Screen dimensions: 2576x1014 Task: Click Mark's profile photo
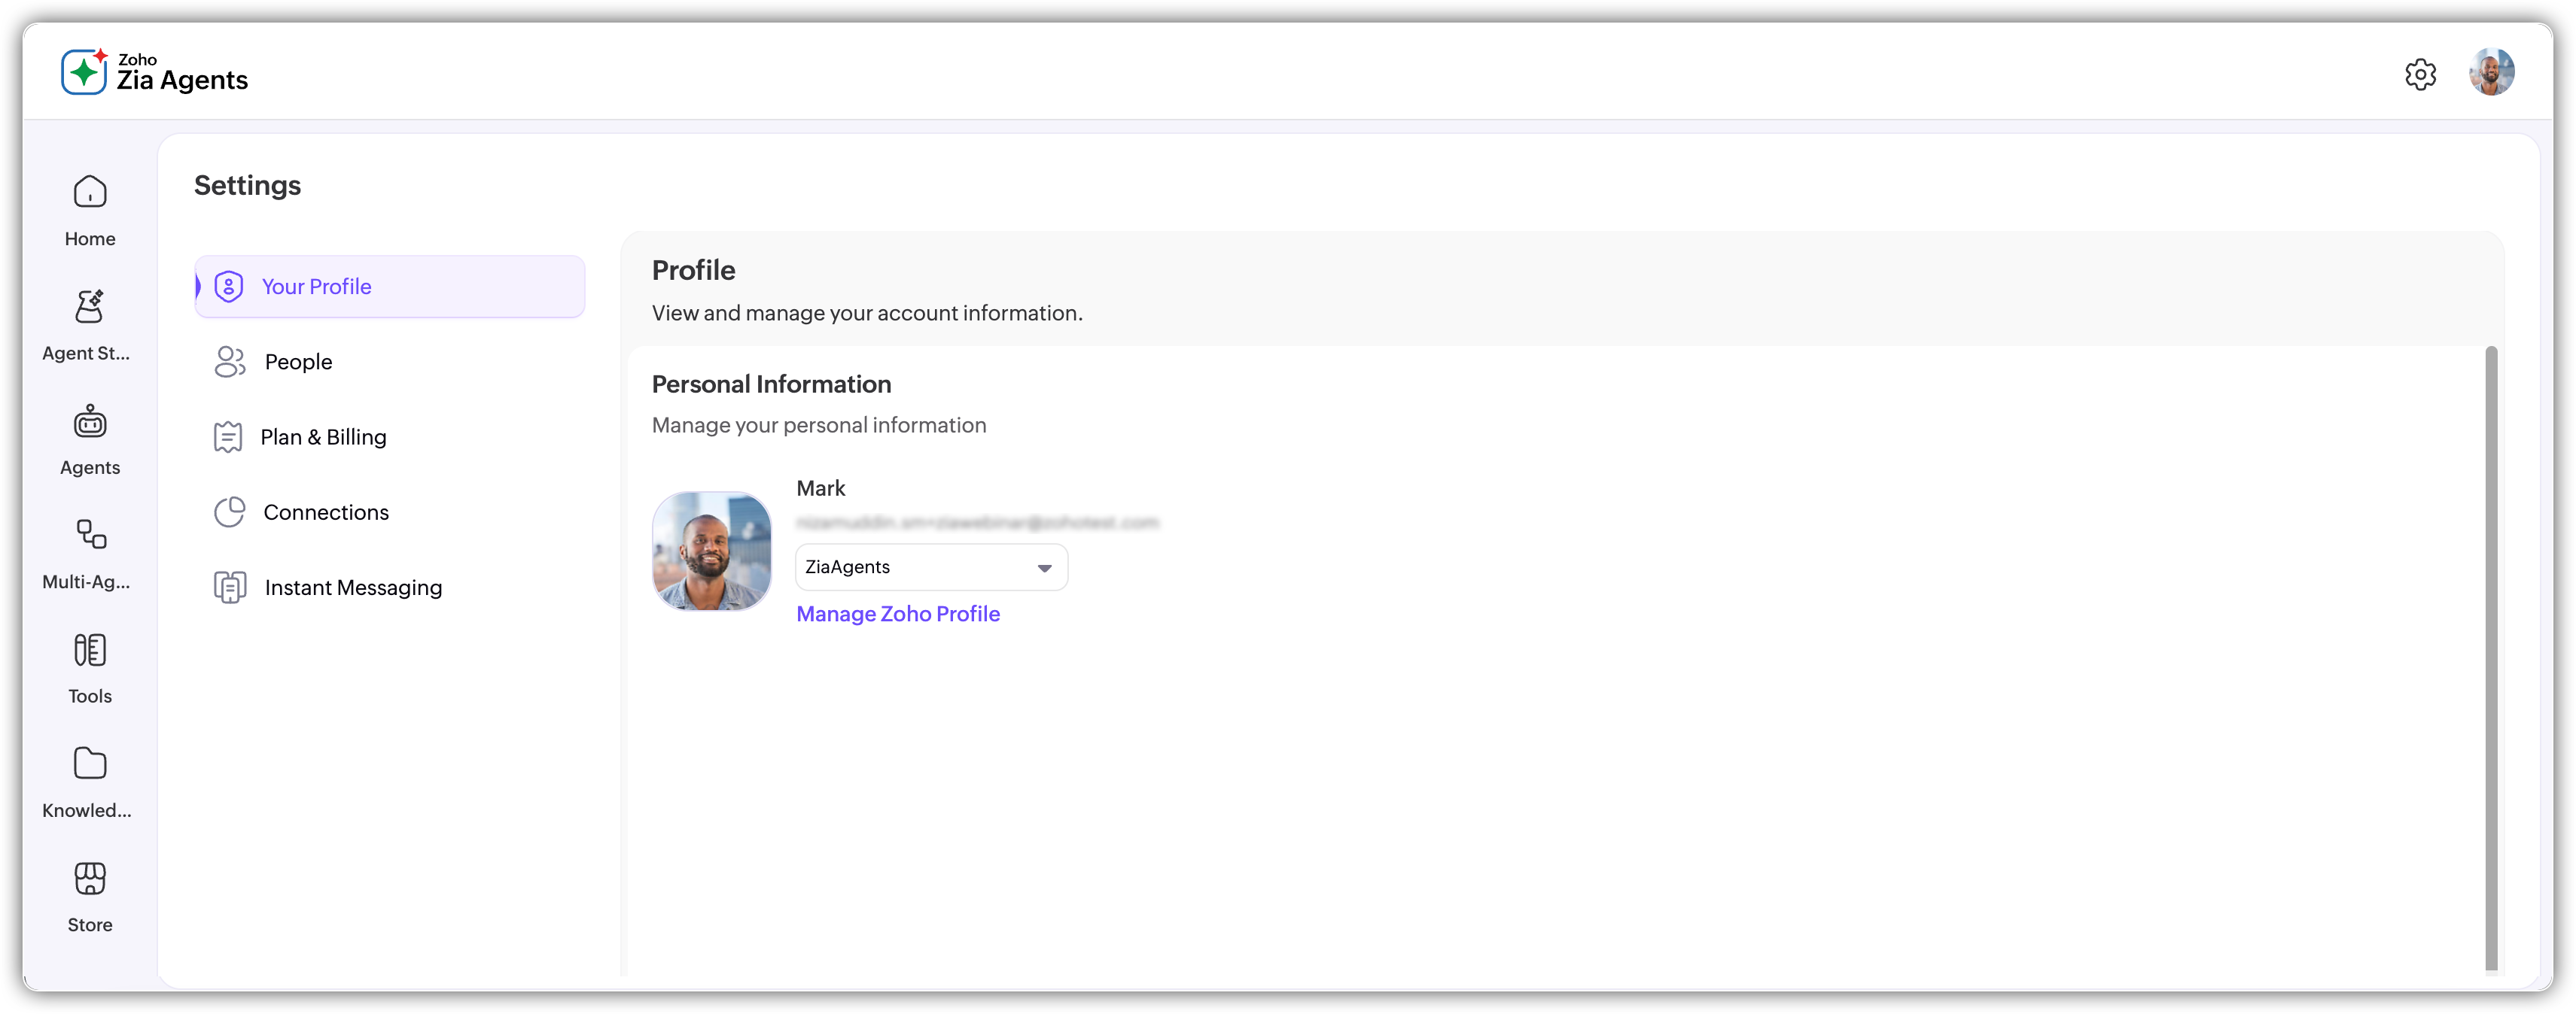coord(712,551)
